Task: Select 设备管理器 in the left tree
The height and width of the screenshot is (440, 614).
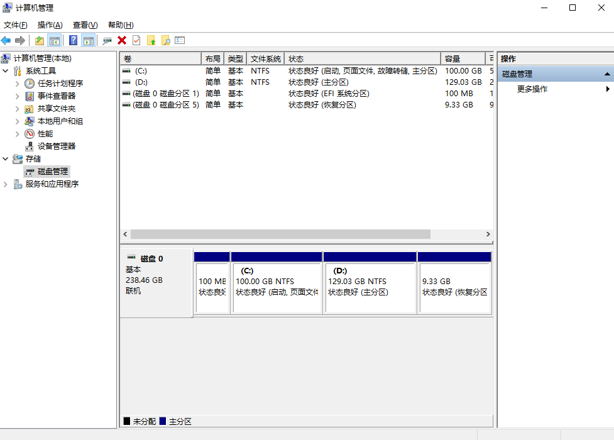Action: click(x=57, y=146)
